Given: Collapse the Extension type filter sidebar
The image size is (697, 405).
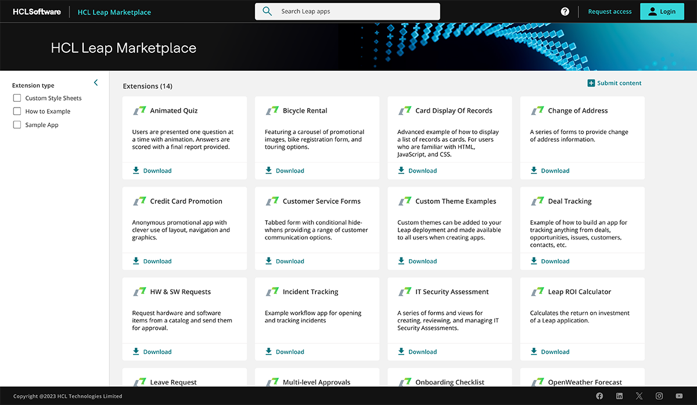Looking at the screenshot, I should click(96, 83).
